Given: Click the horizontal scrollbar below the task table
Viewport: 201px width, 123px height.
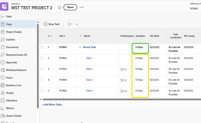Looking at the screenshot, I should pyautogui.click(x=121, y=99).
